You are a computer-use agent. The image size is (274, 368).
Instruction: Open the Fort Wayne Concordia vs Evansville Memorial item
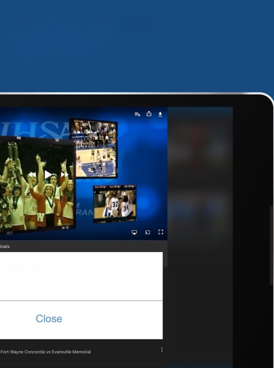coord(45,352)
